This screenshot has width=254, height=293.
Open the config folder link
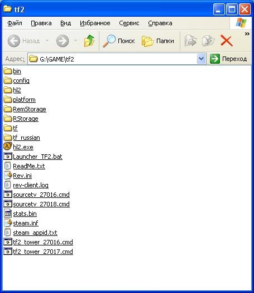click(21, 81)
